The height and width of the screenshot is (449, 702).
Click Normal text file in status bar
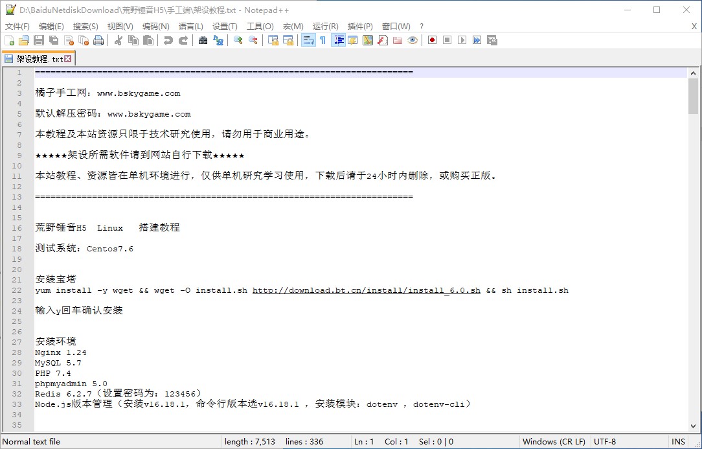point(31,441)
